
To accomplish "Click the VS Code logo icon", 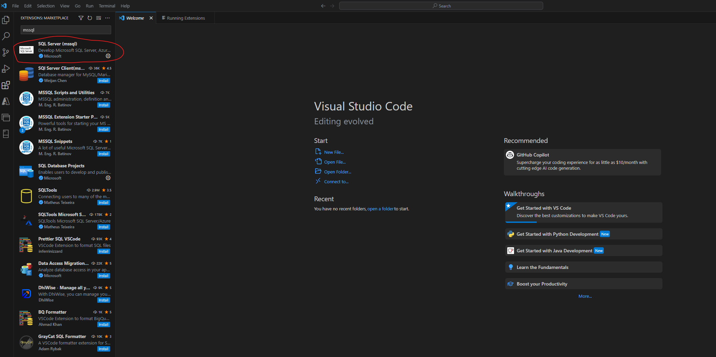I will [4, 6].
